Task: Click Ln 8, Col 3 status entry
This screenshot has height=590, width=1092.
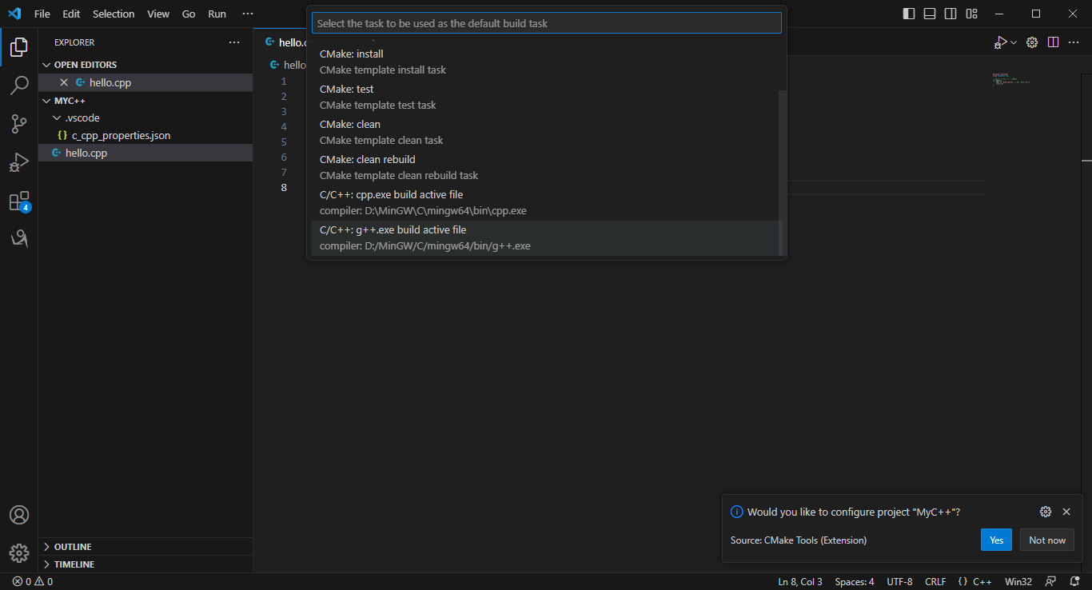Action: point(799,582)
